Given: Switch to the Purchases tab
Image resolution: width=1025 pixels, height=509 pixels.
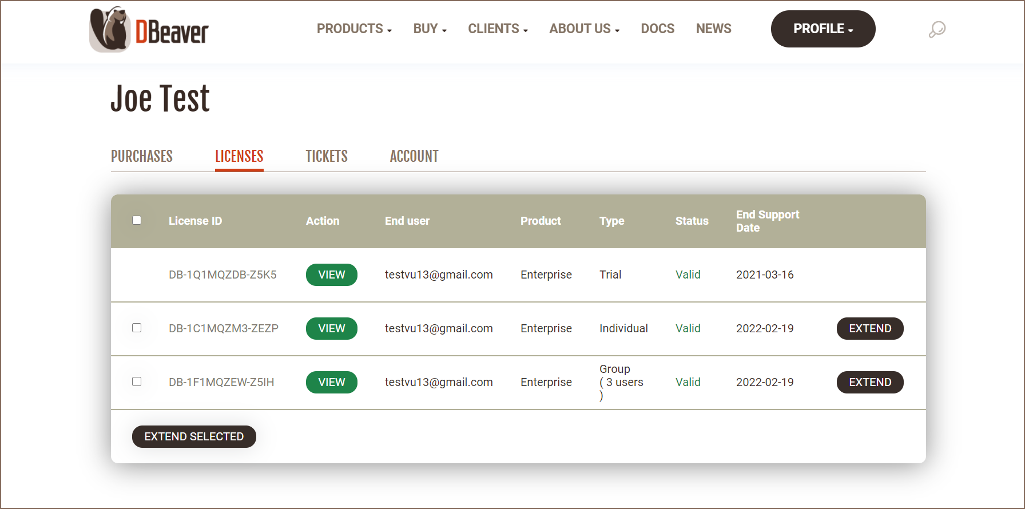Looking at the screenshot, I should click(142, 156).
